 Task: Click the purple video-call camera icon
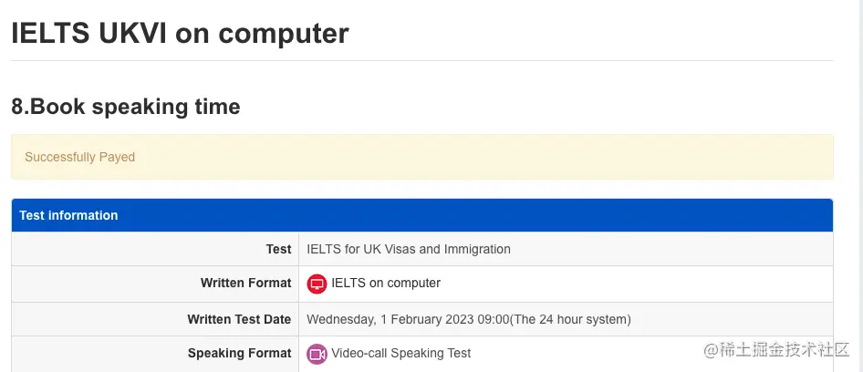[317, 354]
